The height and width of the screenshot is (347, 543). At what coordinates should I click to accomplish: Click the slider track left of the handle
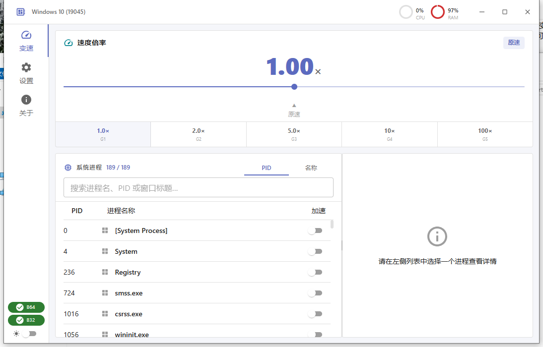coord(177,87)
